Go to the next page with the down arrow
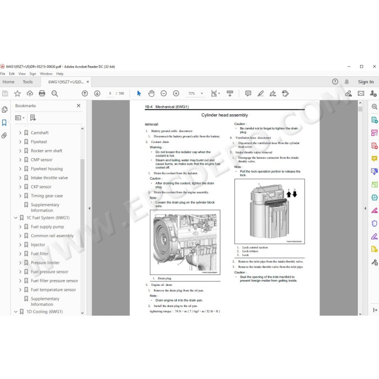The image size is (379, 379). (x=97, y=94)
